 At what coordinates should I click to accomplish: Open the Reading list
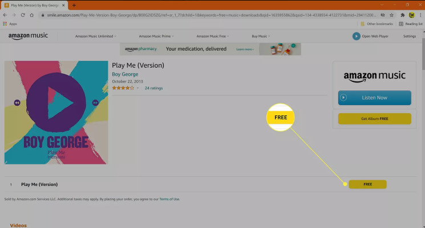pyautogui.click(x=411, y=24)
